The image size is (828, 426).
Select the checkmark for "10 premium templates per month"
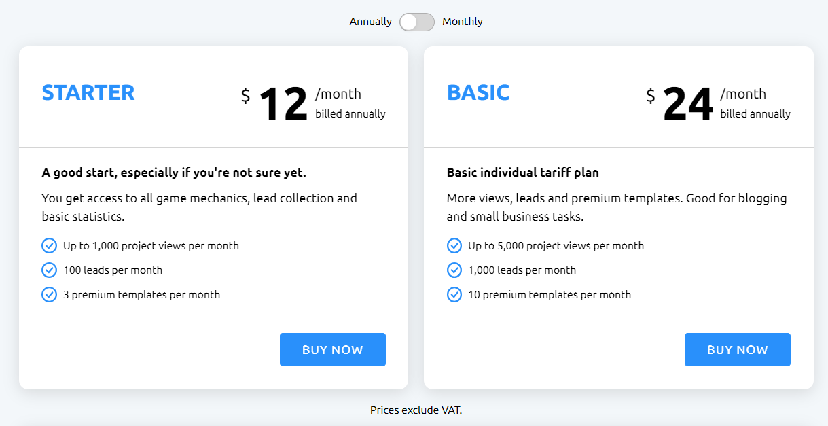tap(454, 294)
